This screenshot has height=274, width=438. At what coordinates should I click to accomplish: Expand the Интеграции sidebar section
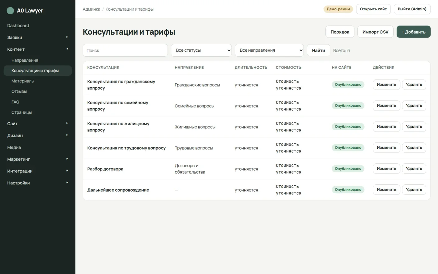click(x=38, y=171)
